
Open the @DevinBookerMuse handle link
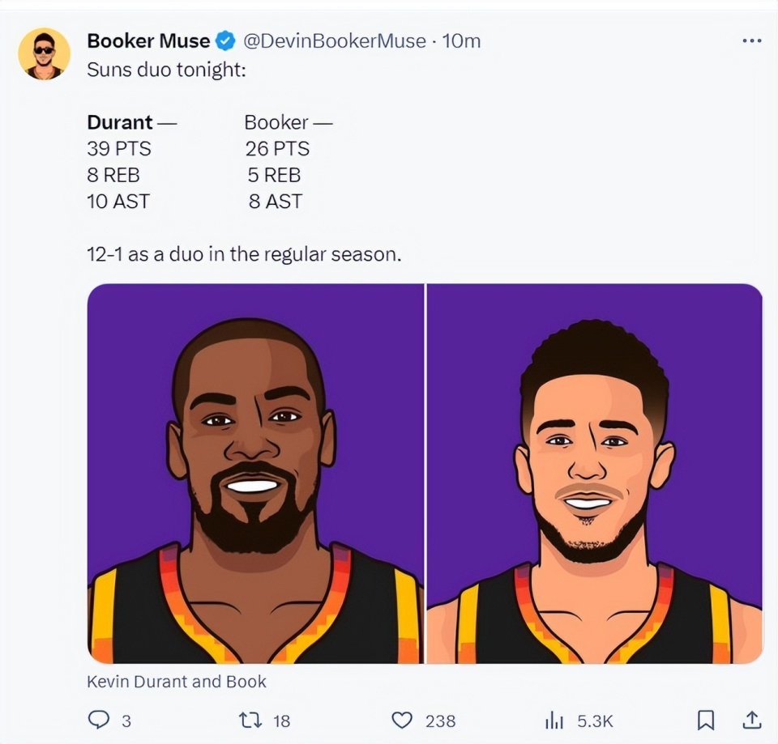[334, 40]
